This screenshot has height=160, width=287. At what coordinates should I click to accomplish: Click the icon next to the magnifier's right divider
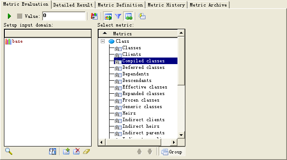(53, 151)
